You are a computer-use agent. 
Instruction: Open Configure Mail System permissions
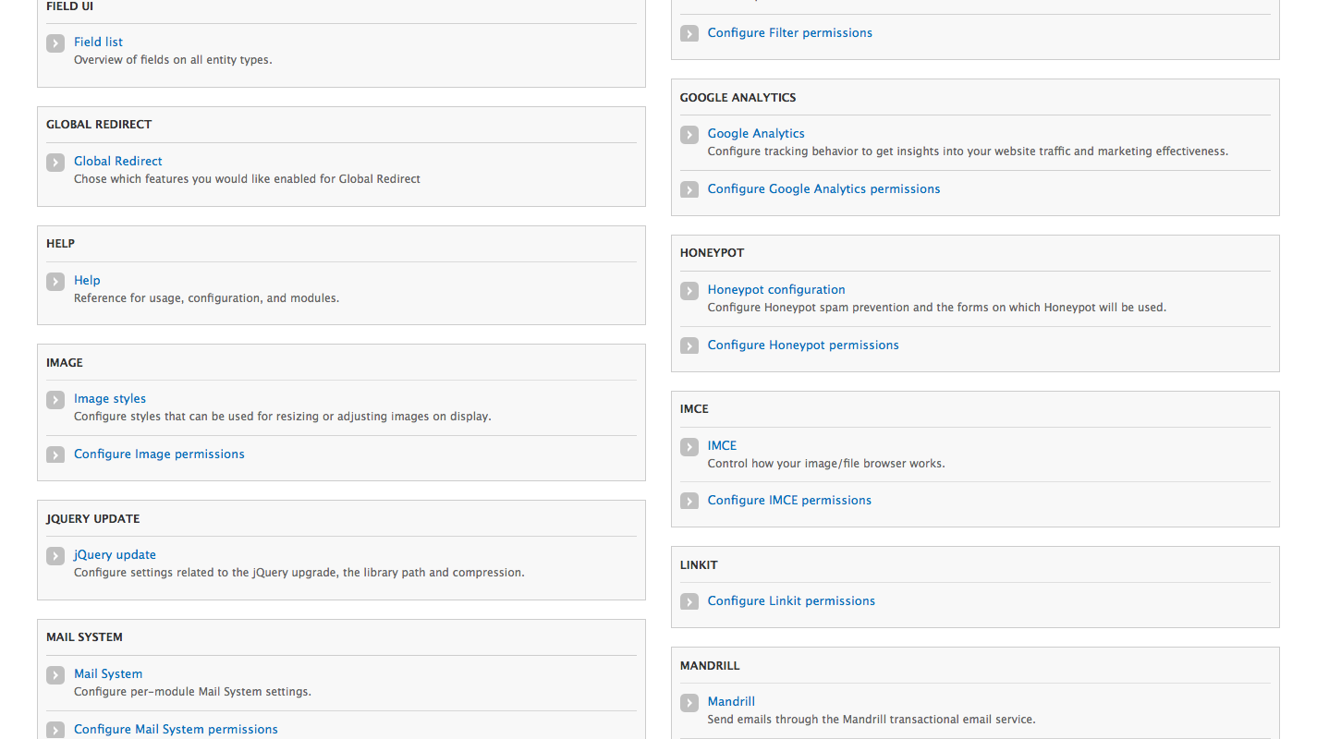176,729
